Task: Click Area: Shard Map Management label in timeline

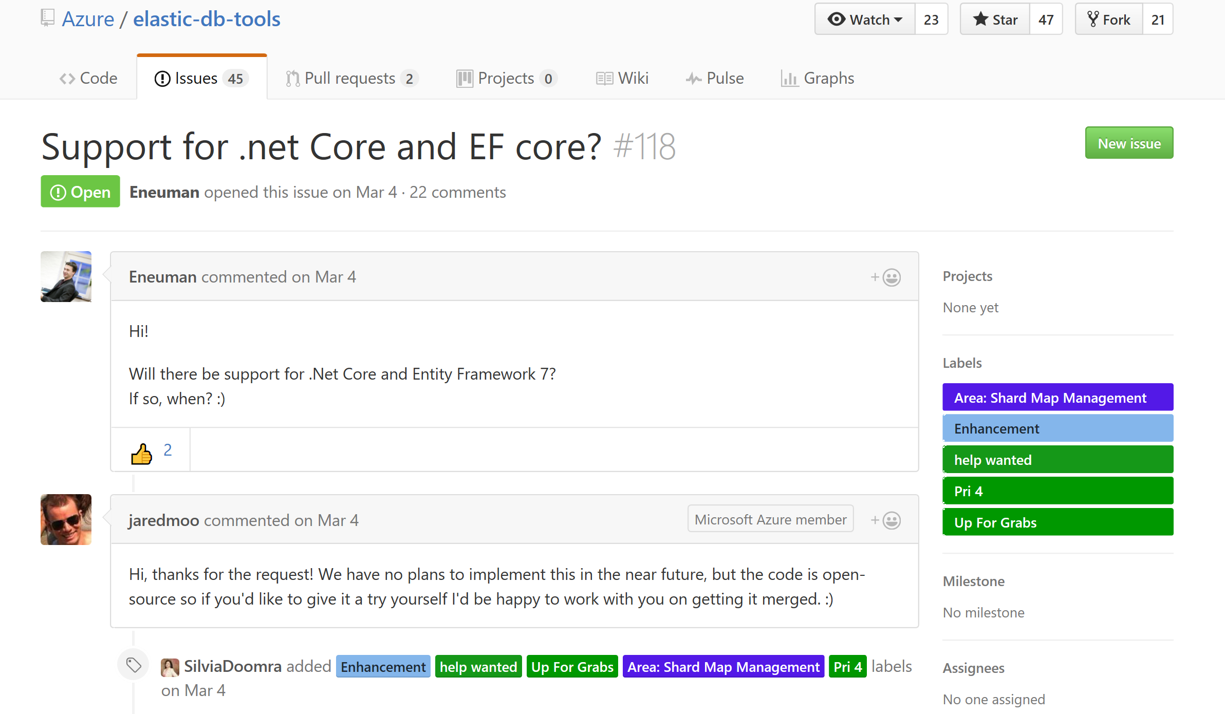Action: tap(723, 667)
